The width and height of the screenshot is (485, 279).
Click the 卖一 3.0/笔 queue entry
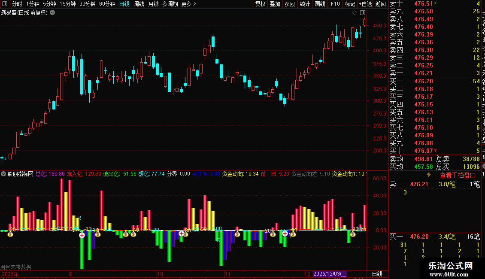pyautogui.click(x=447, y=184)
